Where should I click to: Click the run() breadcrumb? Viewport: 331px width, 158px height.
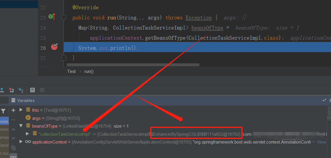pos(89,71)
